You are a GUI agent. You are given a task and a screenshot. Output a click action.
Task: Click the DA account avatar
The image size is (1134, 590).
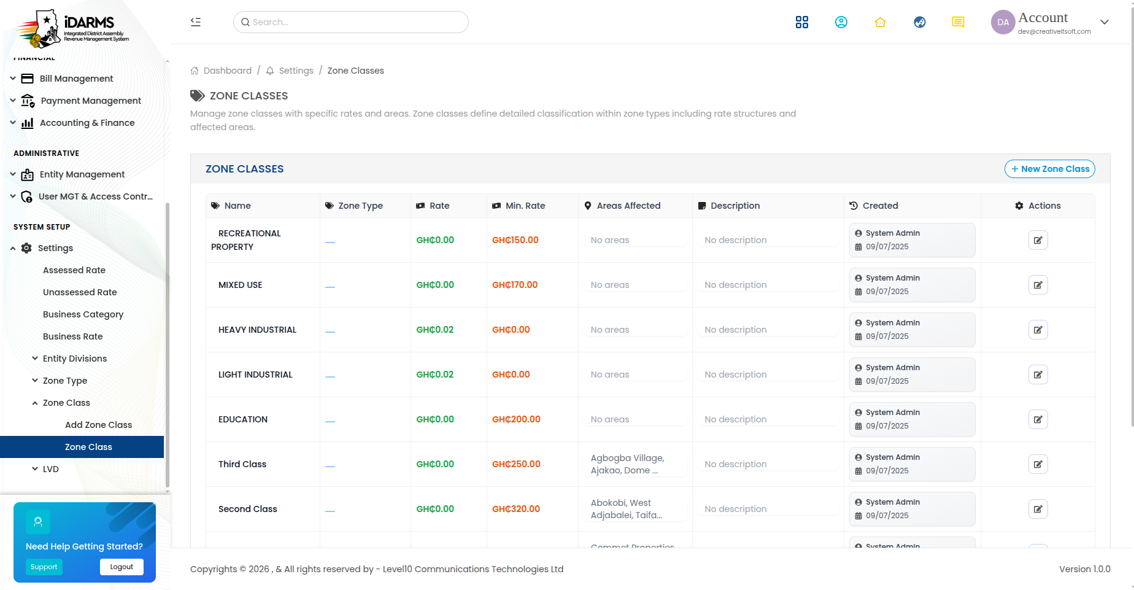click(x=1003, y=22)
